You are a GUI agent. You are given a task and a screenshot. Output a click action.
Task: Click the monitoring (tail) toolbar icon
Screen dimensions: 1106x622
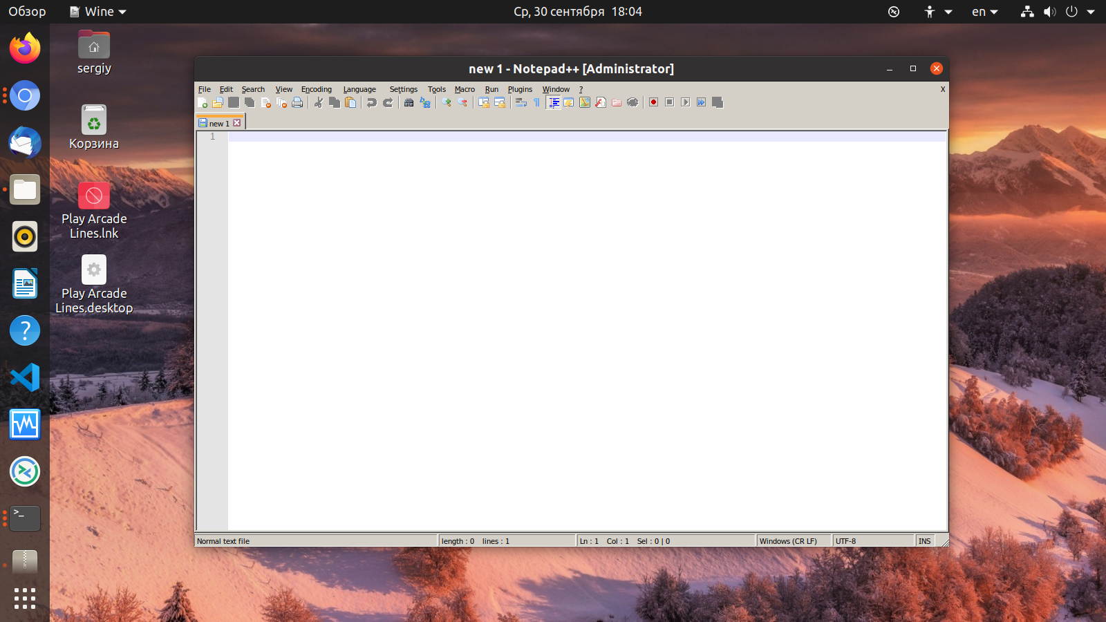coord(632,102)
